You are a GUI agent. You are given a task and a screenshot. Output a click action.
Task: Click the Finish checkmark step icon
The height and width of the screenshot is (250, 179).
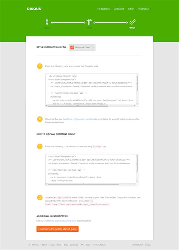(x=132, y=22)
